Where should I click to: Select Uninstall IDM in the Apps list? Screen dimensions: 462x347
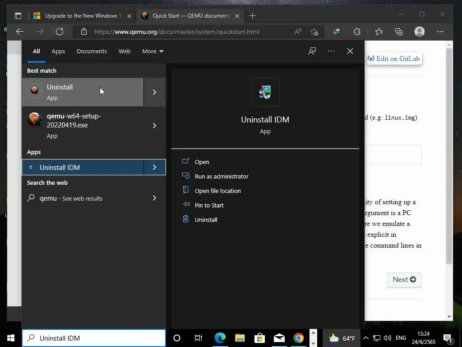tap(83, 167)
